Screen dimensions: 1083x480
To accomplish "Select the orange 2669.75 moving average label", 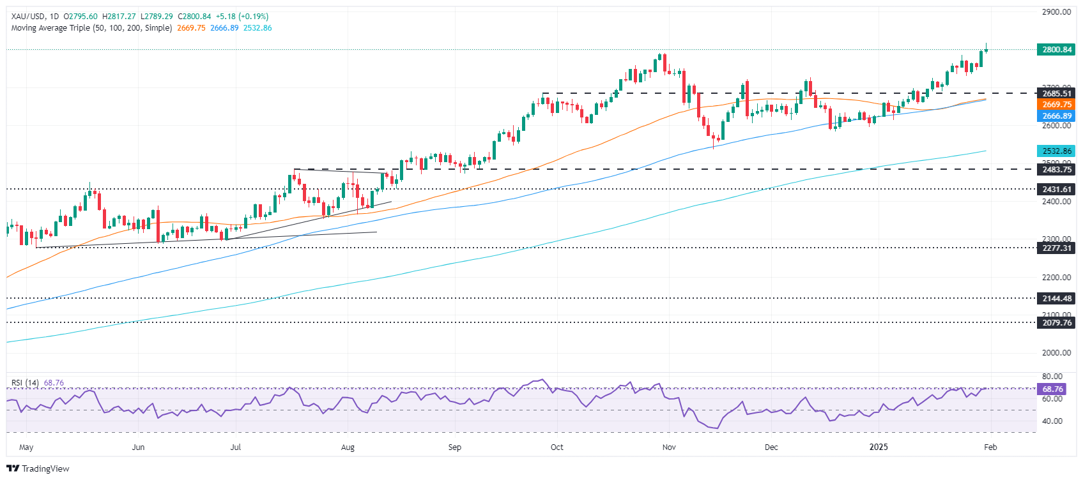I will (1056, 105).
